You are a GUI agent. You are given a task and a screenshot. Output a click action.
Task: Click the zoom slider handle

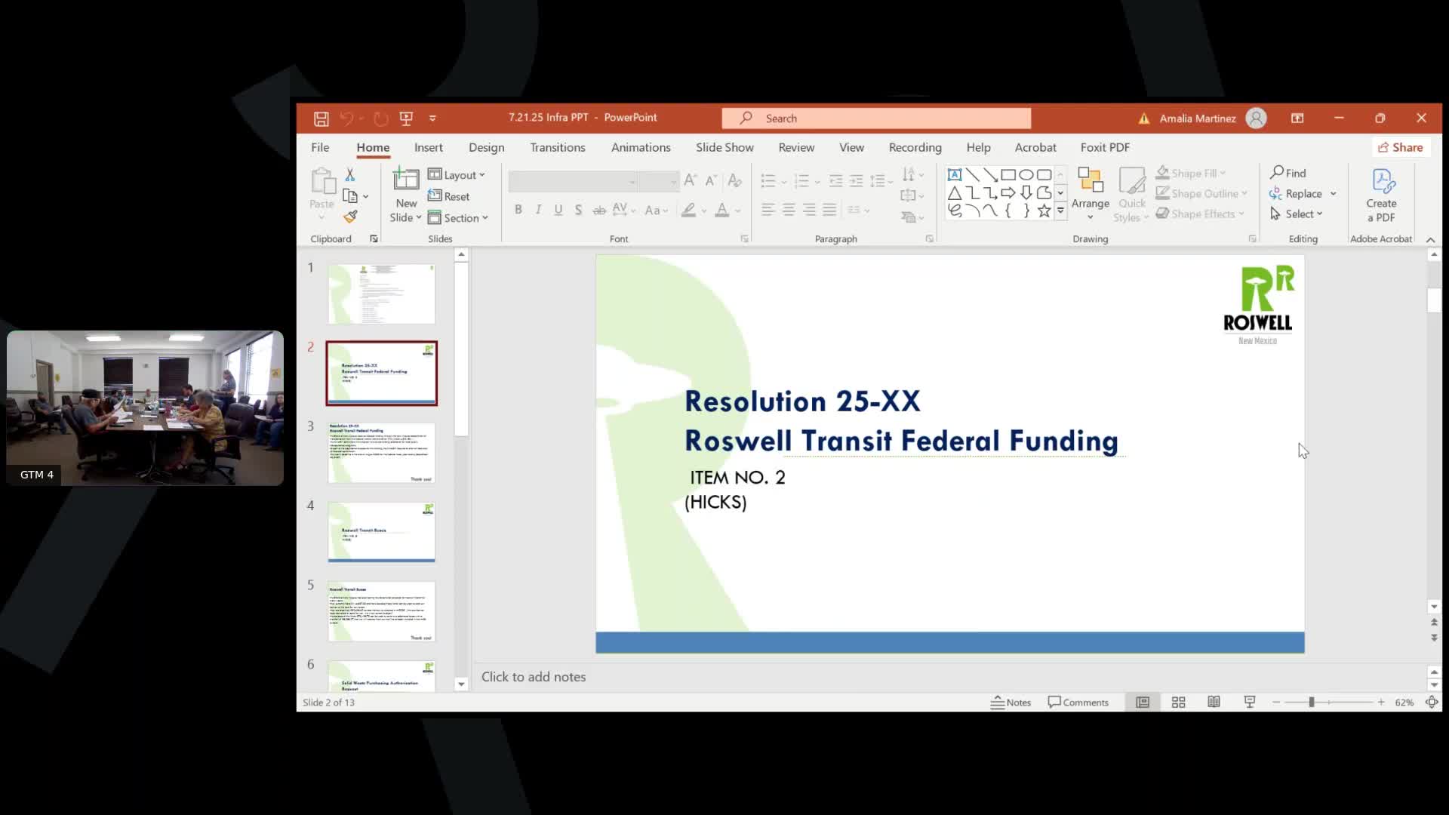(1312, 703)
